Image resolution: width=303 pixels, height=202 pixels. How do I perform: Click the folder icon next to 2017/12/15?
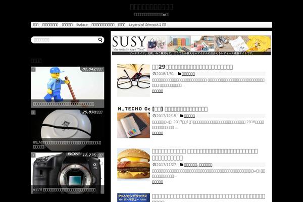click(x=181, y=116)
